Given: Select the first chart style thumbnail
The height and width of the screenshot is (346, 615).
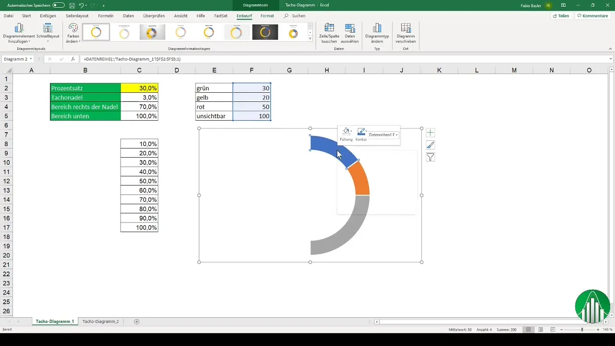Looking at the screenshot, I should [x=96, y=32].
